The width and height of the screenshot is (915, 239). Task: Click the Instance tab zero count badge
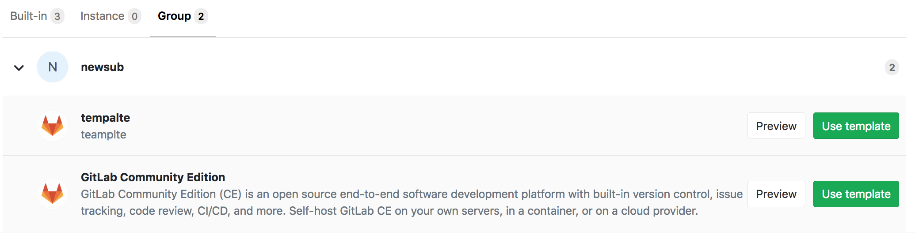(134, 16)
